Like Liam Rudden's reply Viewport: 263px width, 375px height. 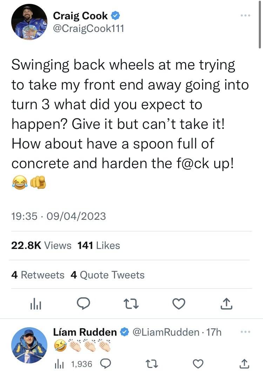pos(198,364)
